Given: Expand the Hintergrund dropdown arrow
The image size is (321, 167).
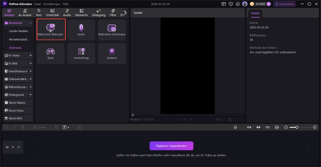Looking at the screenshot, I should click(31, 95).
